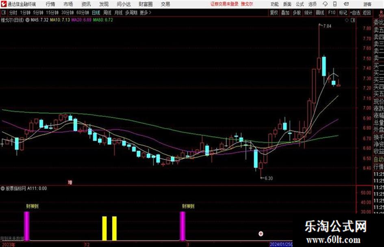384x247 pixels.
Task: Click the 复权 toolbar button
Action: pyautogui.click(x=274, y=13)
